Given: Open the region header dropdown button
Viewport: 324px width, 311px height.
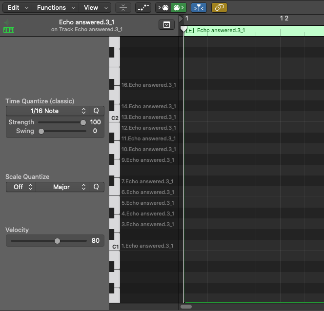Looking at the screenshot, I should pyautogui.click(x=166, y=25).
